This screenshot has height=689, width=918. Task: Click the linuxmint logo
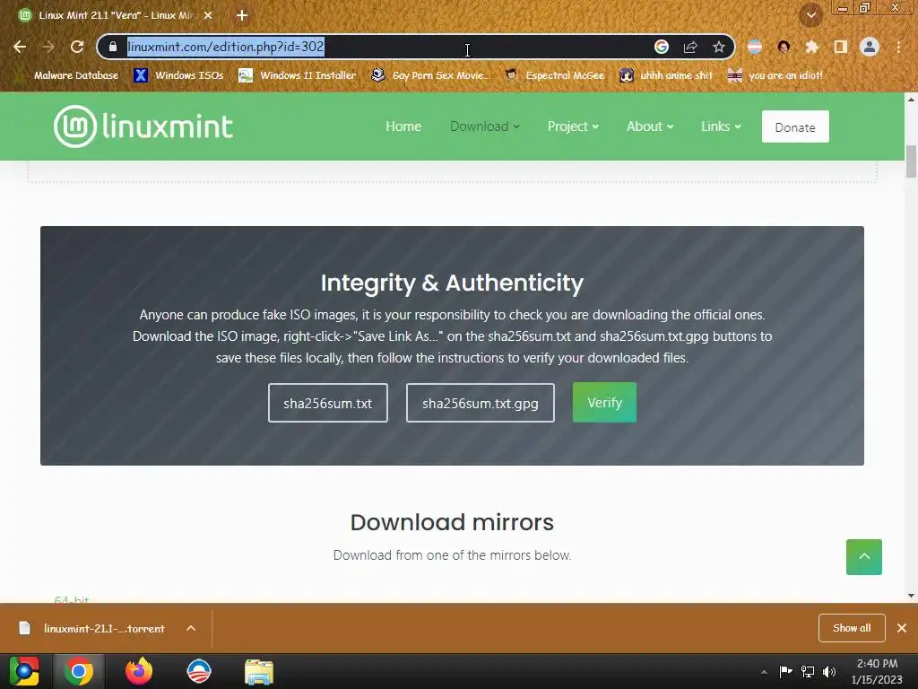pyautogui.click(x=143, y=126)
